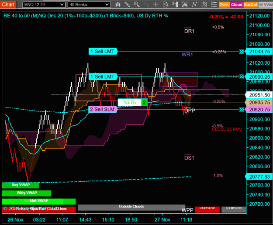Select the 1 Sell LMT order label at 20990.25
Image resolution: width=273 pixels, height=225 pixels.
click(x=103, y=76)
